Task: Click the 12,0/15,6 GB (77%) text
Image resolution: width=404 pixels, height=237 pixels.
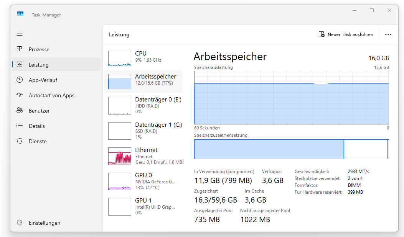Action: [154, 83]
